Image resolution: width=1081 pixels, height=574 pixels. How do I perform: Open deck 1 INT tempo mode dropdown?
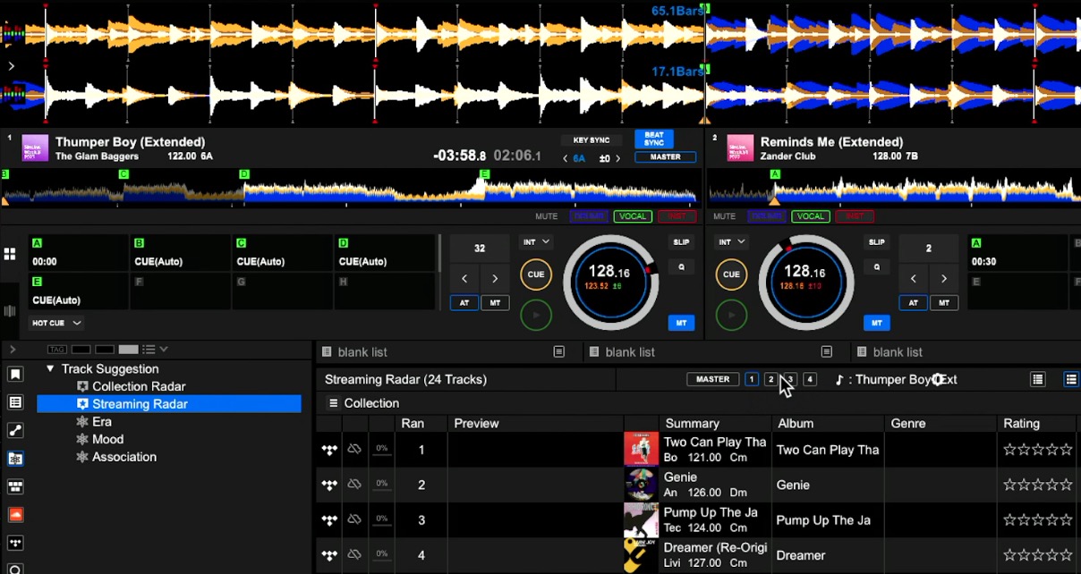(x=536, y=242)
